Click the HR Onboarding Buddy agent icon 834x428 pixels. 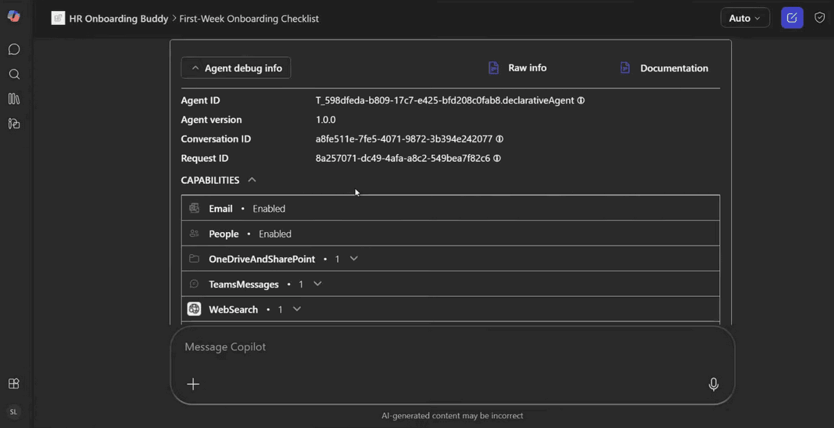58,18
